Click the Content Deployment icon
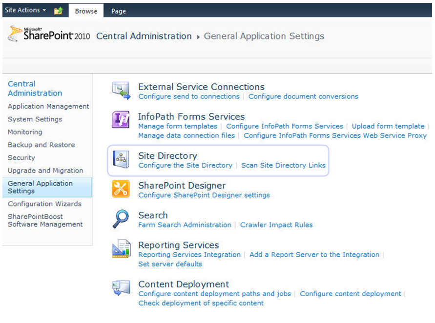The height and width of the screenshot is (323, 435). click(121, 288)
